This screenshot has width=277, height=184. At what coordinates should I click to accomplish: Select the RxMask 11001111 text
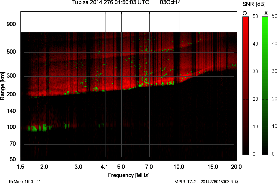coord(25,182)
